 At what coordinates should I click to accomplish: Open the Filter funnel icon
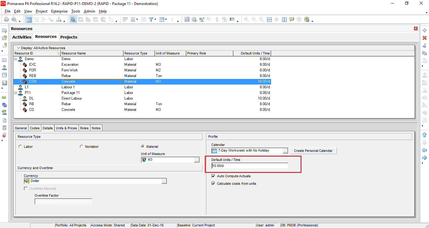click(151, 19)
